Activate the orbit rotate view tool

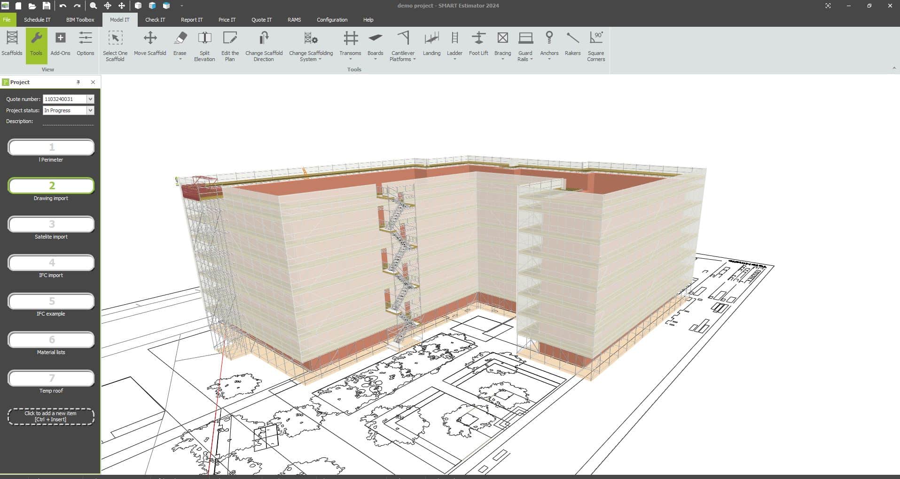[108, 6]
